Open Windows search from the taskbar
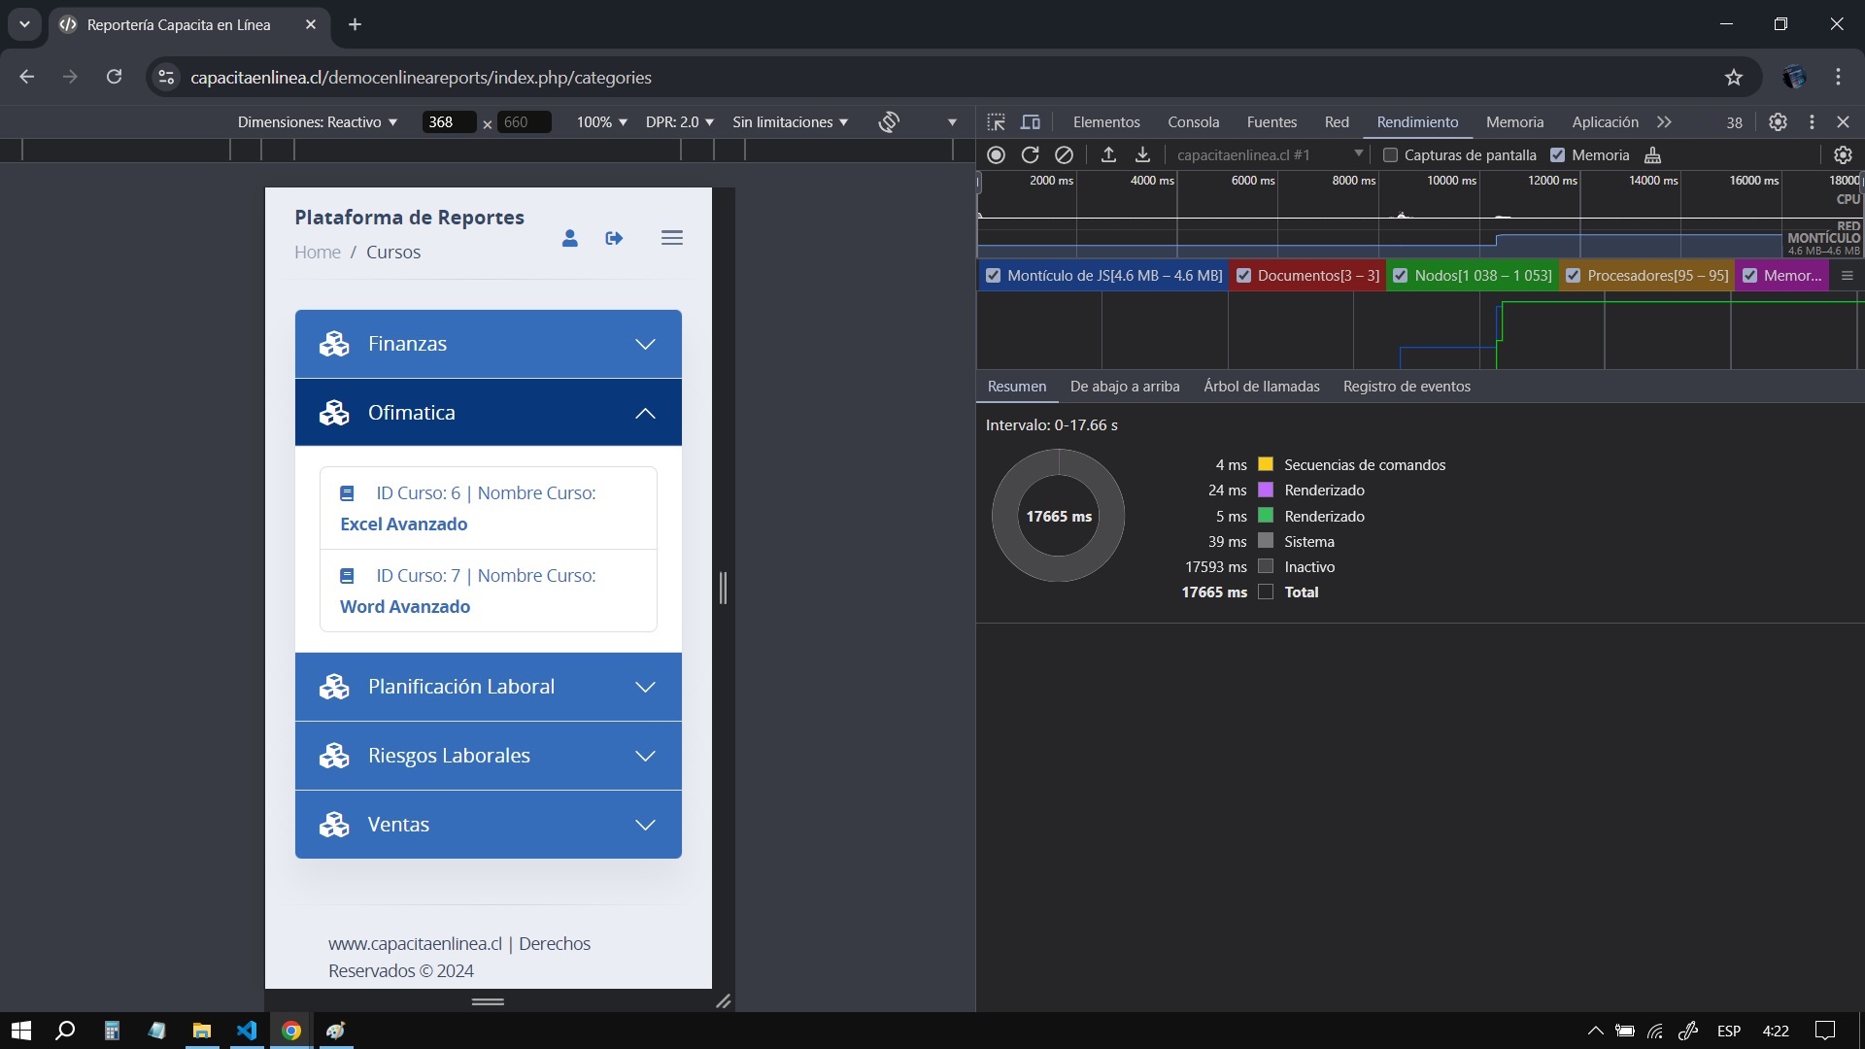The image size is (1865, 1049). click(65, 1031)
